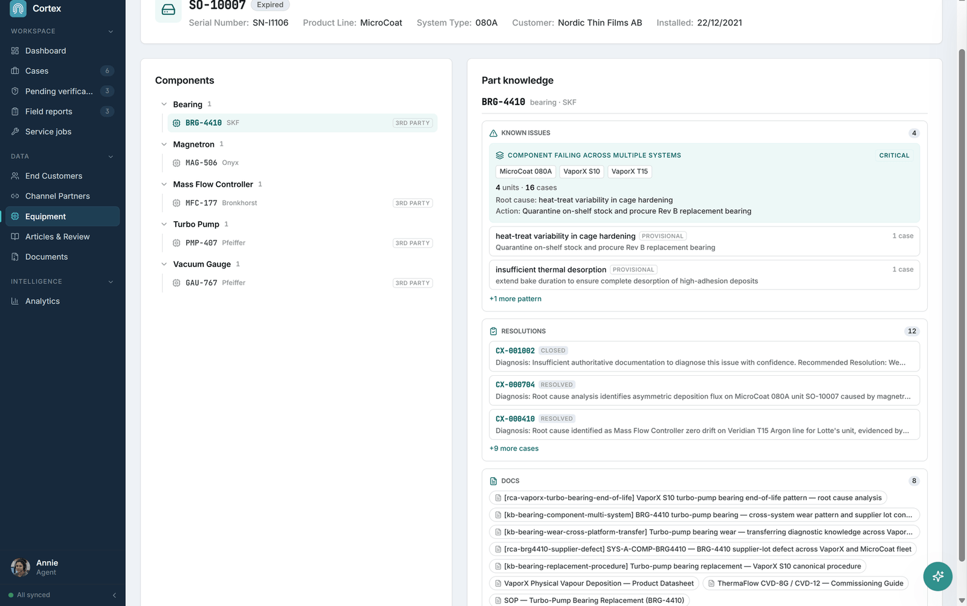Image resolution: width=967 pixels, height=606 pixels.
Task: Open the Dashboard menu item
Action: (x=62, y=51)
